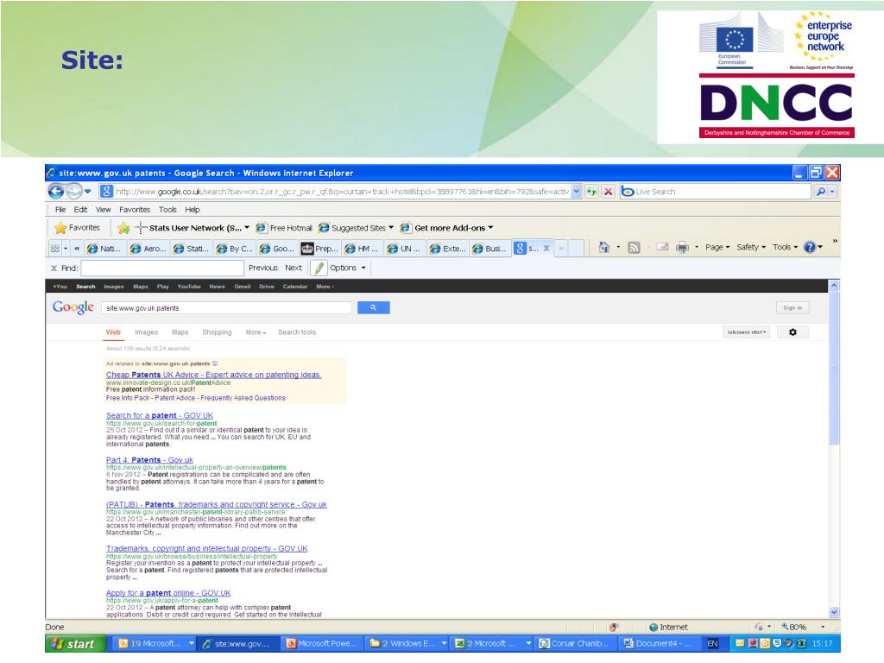The width and height of the screenshot is (884, 663).
Task: Click the Windows start button
Action: pos(75,644)
